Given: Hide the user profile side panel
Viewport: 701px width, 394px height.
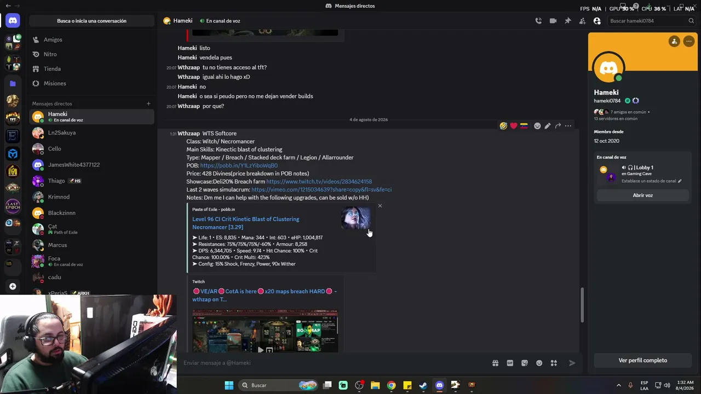Looking at the screenshot, I should (x=597, y=21).
